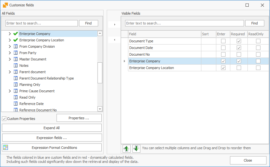270x167 pixels.
Task: Click the Close button
Action: point(248,160)
